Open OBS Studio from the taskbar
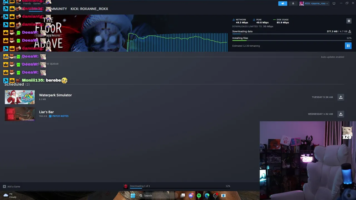The image size is (356, 200). (x=215, y=196)
